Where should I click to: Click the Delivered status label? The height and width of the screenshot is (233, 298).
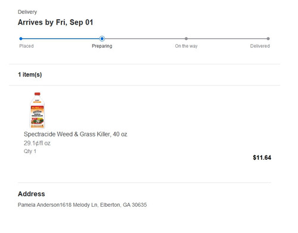pos(260,46)
